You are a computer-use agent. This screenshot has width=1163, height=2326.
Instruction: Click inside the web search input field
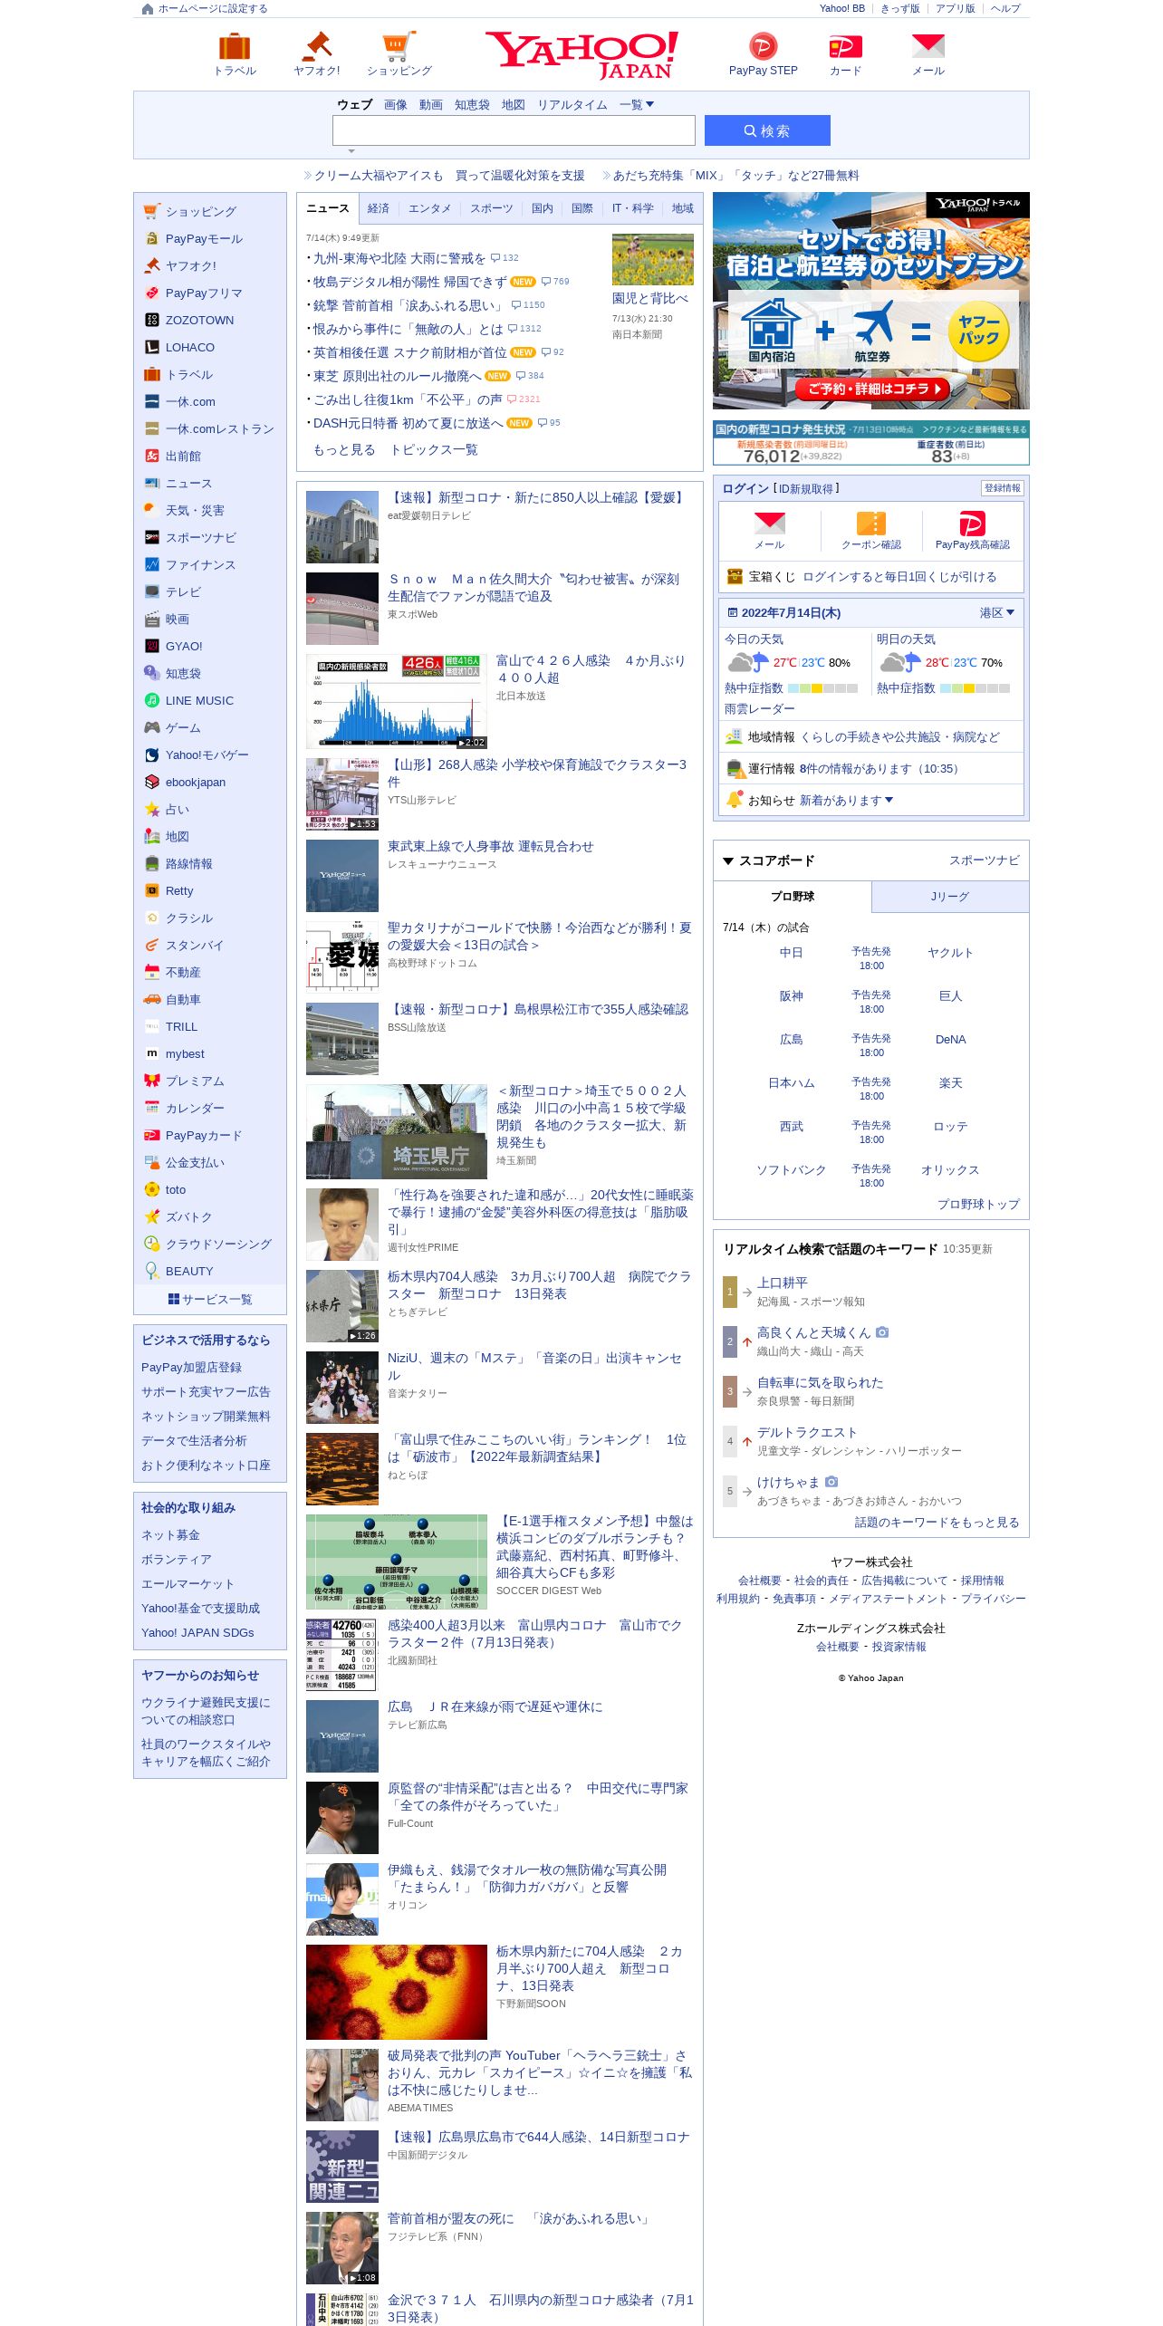pyautogui.click(x=514, y=130)
